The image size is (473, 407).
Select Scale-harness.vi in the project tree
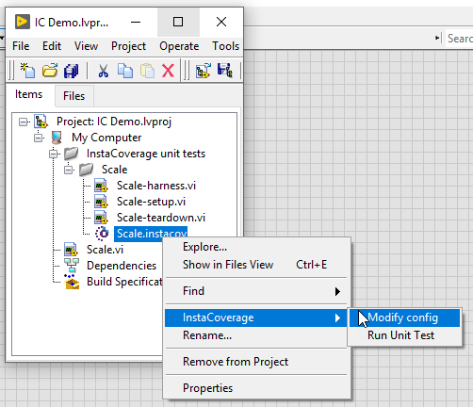(156, 186)
